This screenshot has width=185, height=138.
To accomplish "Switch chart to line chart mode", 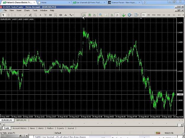I will pyautogui.click(x=95, y=15).
